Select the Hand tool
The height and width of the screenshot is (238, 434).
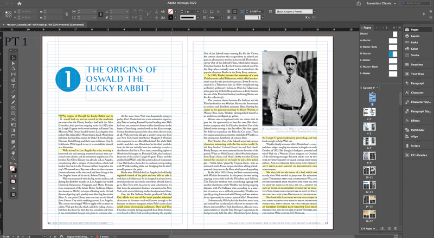coord(13,153)
